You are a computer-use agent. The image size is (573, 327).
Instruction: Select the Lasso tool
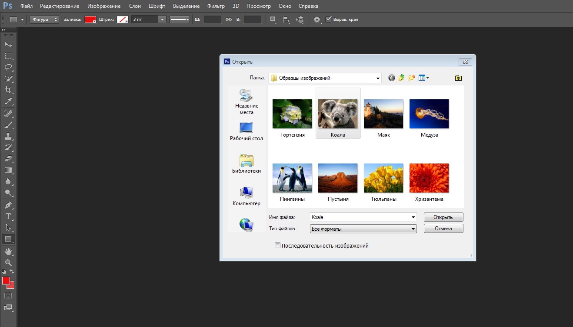(8, 67)
